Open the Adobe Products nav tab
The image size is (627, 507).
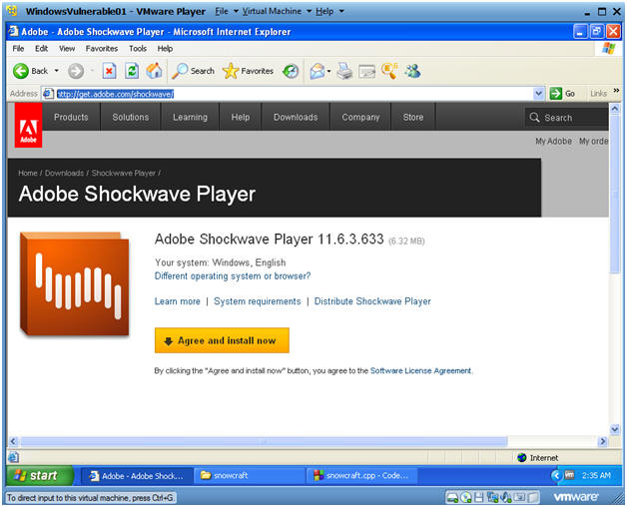pyautogui.click(x=71, y=117)
